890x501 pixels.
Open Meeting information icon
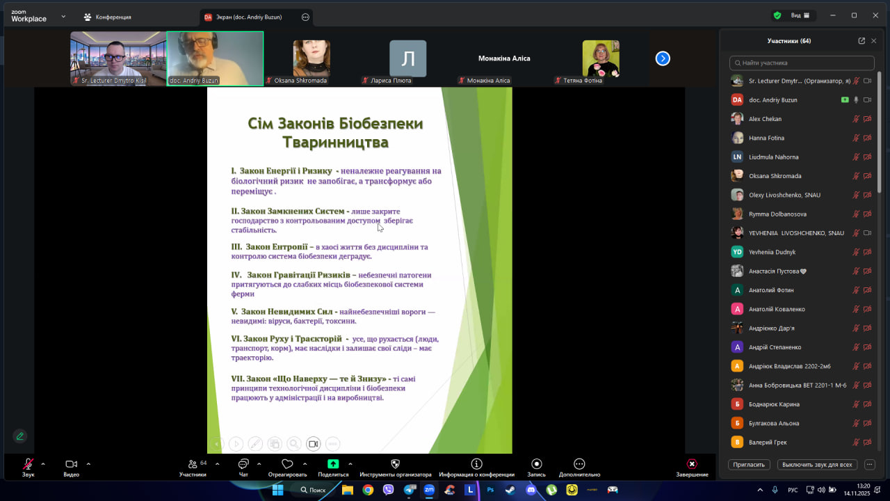tap(476, 464)
